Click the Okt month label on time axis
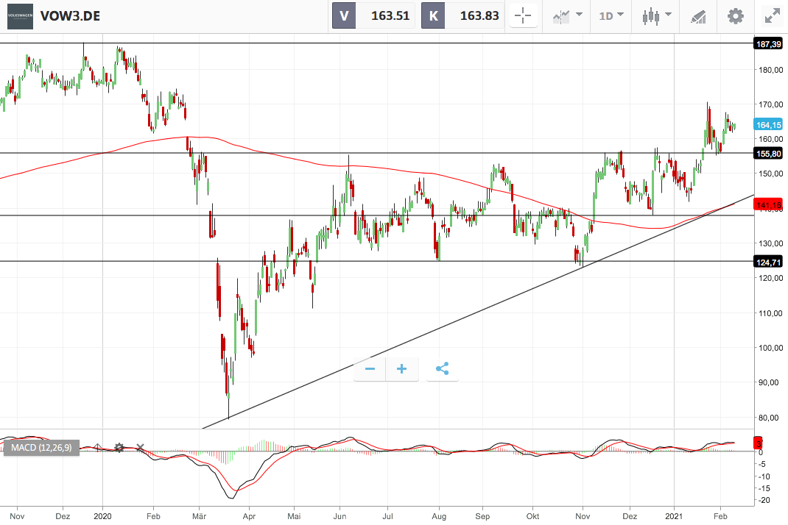The width and height of the screenshot is (788, 525). click(x=532, y=516)
